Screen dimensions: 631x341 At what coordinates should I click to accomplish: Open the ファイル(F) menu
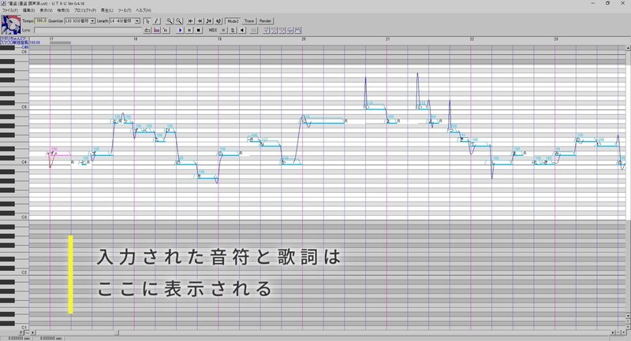point(10,10)
